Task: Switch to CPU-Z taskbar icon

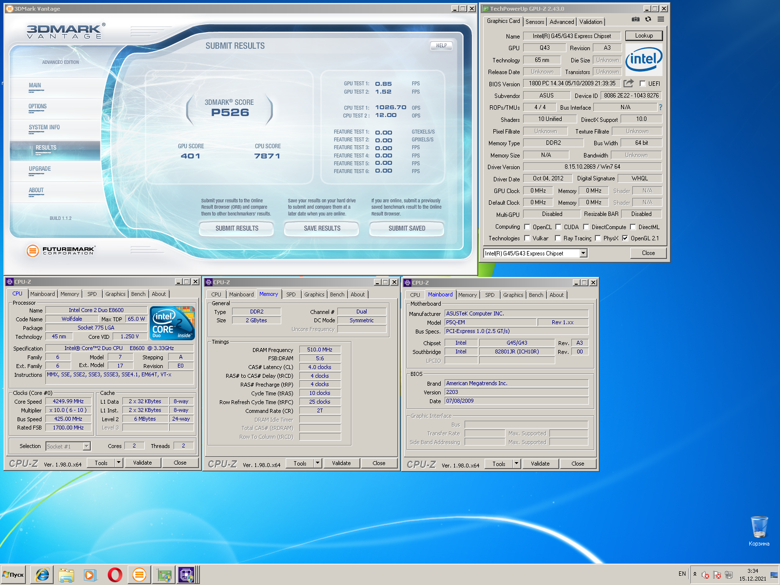Action: click(x=187, y=575)
